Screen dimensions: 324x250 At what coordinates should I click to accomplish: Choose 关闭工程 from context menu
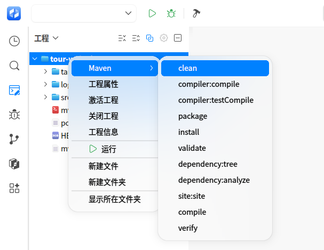tap(115, 116)
